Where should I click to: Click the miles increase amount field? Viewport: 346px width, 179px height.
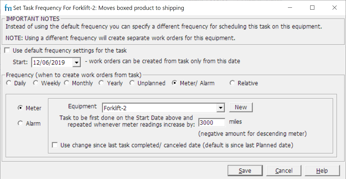tap(212, 122)
